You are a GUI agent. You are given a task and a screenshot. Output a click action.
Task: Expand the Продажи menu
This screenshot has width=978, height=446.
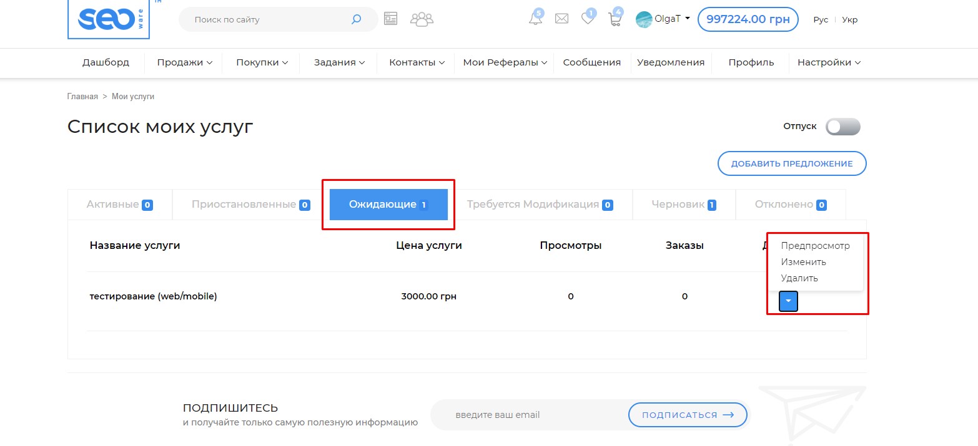(x=184, y=62)
